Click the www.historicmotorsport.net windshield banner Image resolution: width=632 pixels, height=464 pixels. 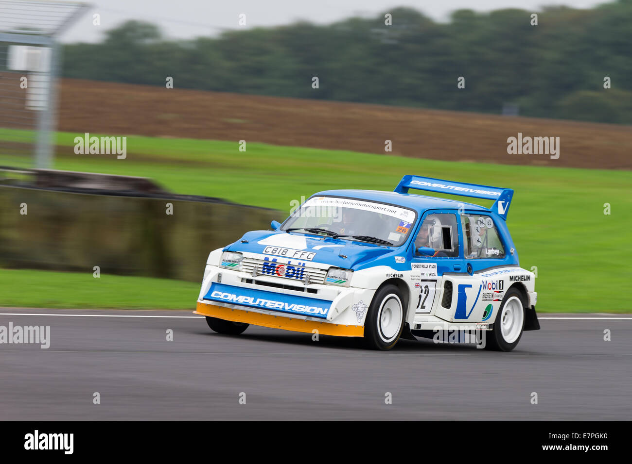(360, 205)
